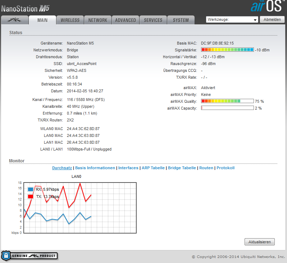The width and height of the screenshot is (287, 263).
Task: Click the Datum value 2014-02-05 18:40:27
Action: (x=85, y=91)
